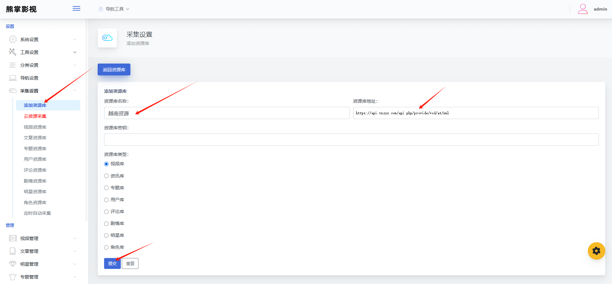The image size is (612, 284).
Task: Click the cloud icon beside 采集设置 title
Action: 107,38
